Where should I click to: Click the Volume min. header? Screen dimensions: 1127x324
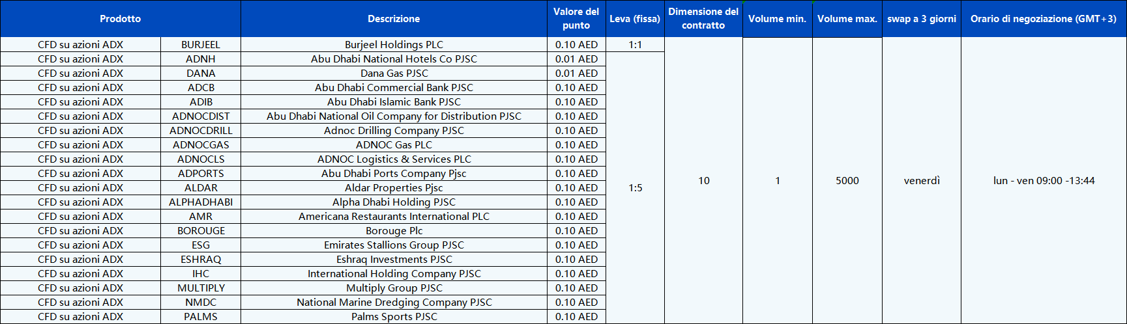pos(777,19)
